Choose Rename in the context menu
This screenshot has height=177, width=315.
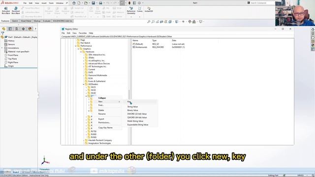coord(102,114)
